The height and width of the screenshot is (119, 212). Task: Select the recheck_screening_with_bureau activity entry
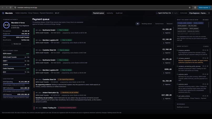click(193, 68)
